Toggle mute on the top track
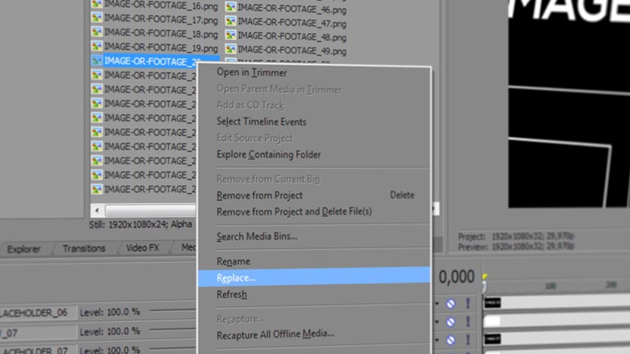The image size is (630, 354). tap(451, 304)
